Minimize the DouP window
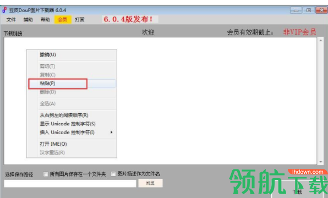 pos(296,10)
